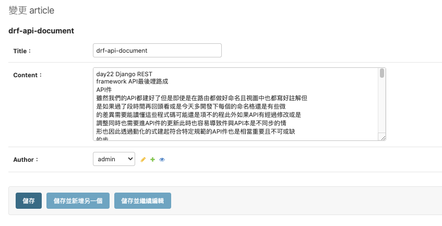
Task: Click the line 'framework API最後哩路成'
Action: pos(132,81)
